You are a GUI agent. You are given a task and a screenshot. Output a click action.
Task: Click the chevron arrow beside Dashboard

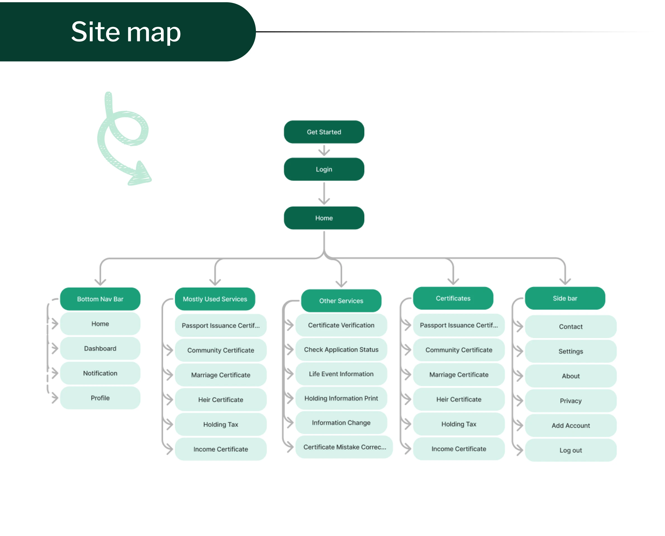pos(55,348)
